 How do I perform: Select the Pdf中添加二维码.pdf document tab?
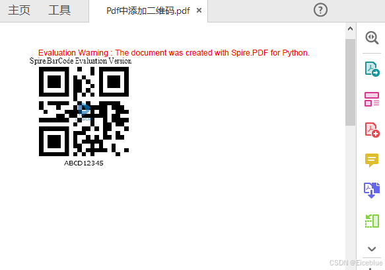click(149, 11)
